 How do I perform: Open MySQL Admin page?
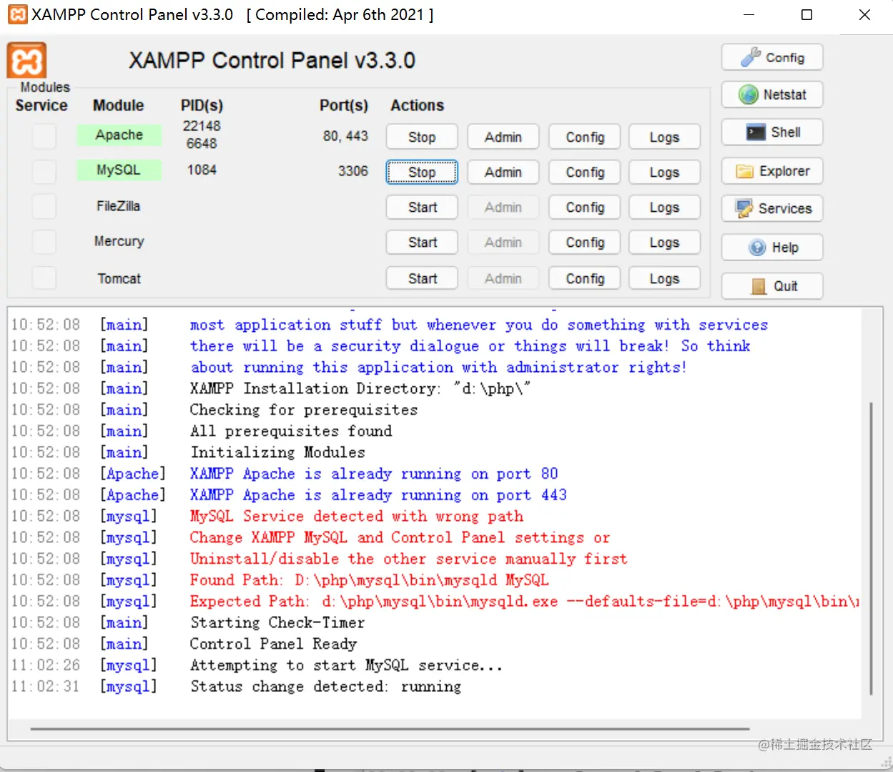coord(503,172)
